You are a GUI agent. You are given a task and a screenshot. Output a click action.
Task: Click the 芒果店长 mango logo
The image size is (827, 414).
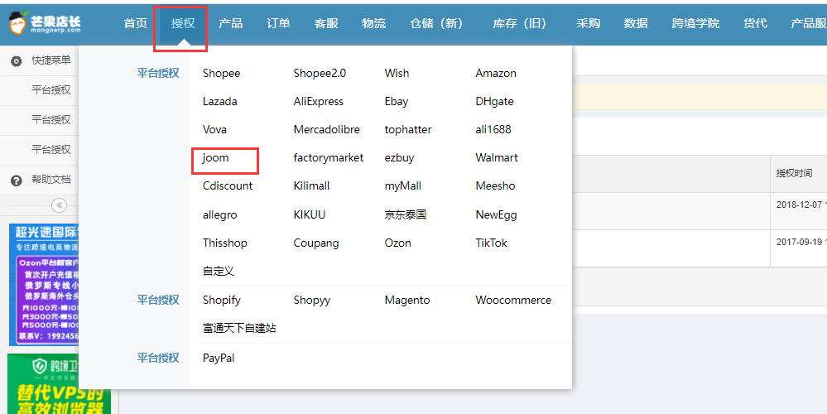[x=45, y=23]
